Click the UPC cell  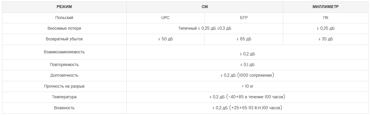pyautogui.click(x=165, y=18)
